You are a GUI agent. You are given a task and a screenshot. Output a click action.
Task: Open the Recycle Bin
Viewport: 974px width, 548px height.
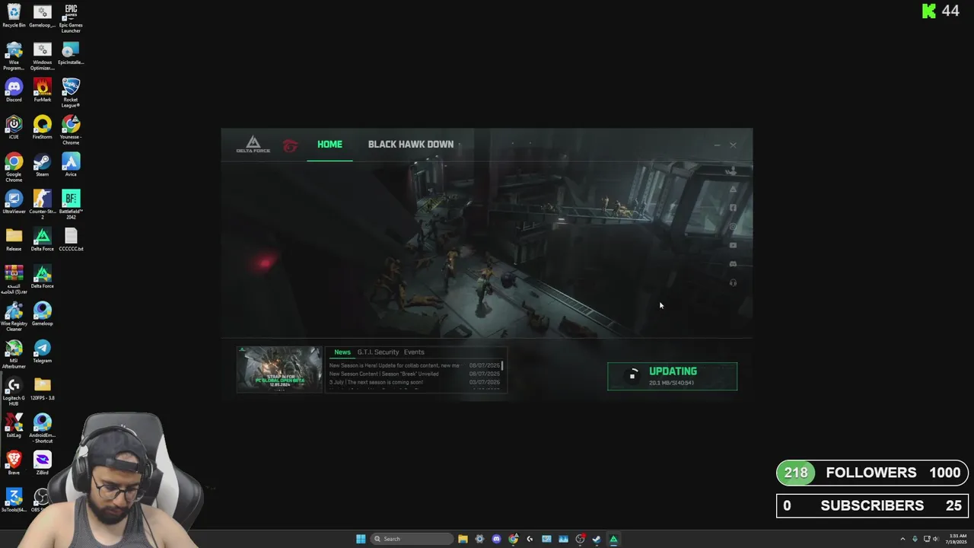click(x=14, y=15)
